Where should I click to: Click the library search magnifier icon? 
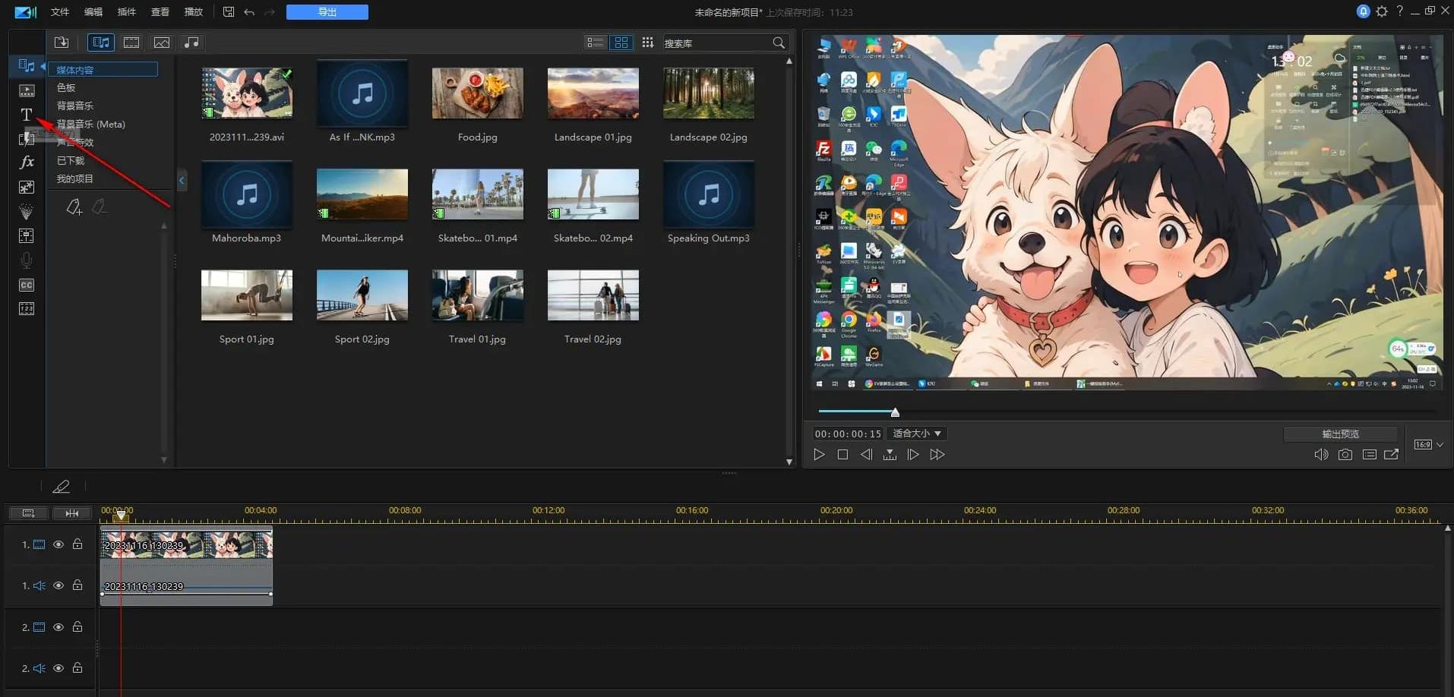(779, 43)
